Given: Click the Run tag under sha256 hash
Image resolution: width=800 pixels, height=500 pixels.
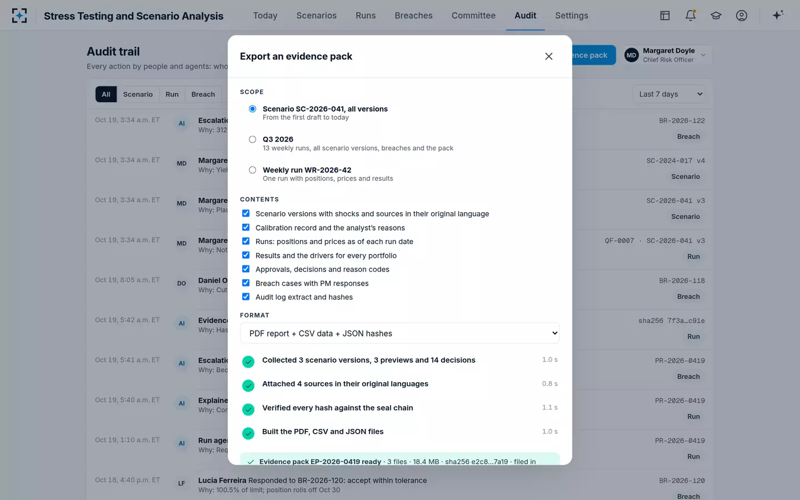Looking at the screenshot, I should (x=693, y=337).
